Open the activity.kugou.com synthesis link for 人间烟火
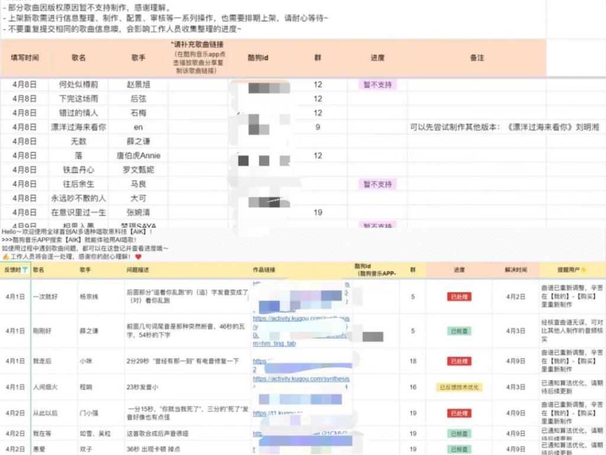The image size is (606, 455). pyautogui.click(x=301, y=379)
